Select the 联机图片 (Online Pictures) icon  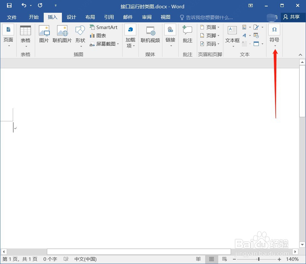[x=62, y=34]
